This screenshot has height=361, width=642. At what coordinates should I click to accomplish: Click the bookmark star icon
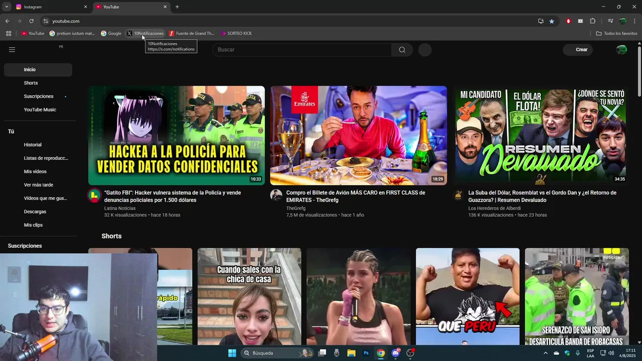[x=552, y=21]
